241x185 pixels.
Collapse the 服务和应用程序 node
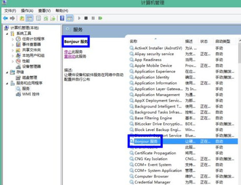click(x=7, y=83)
